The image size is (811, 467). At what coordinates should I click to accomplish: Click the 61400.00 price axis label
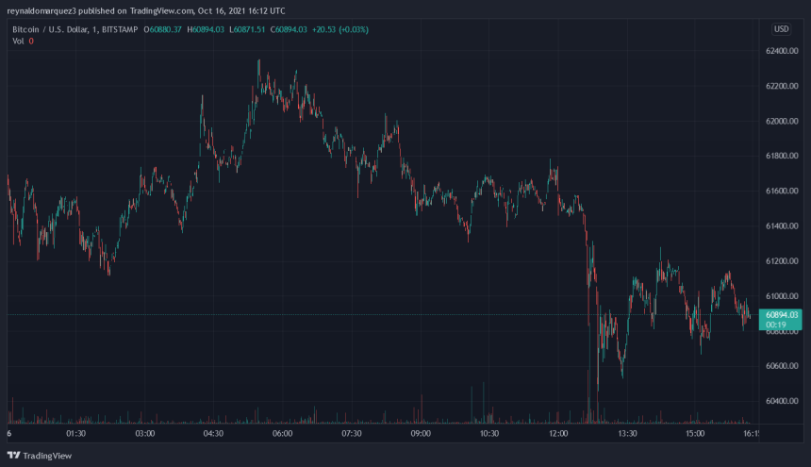[x=782, y=226]
